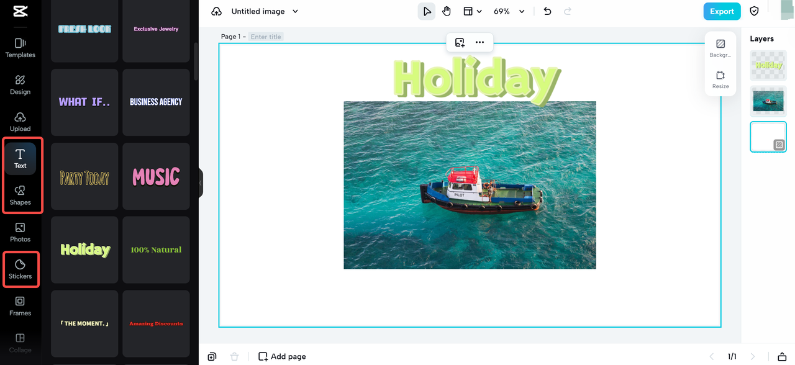795x365 pixels.
Task: Open the Untitled image name dropdown
Action: point(265,11)
